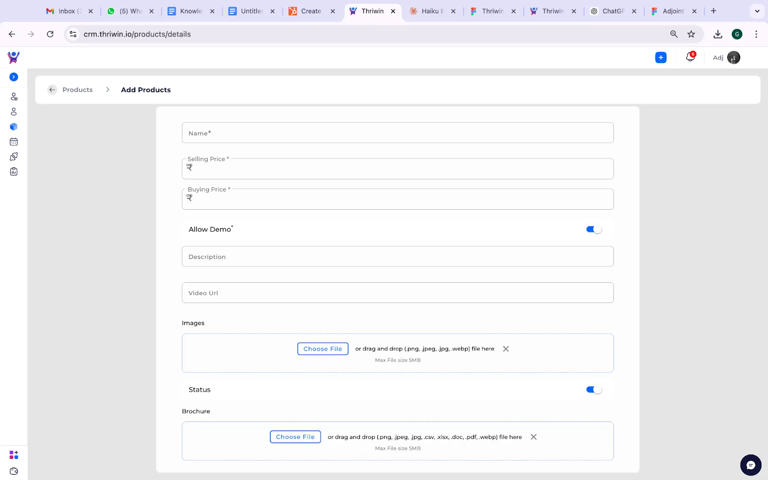Clear the Images upload with X
The width and height of the screenshot is (768, 480).
click(x=506, y=349)
